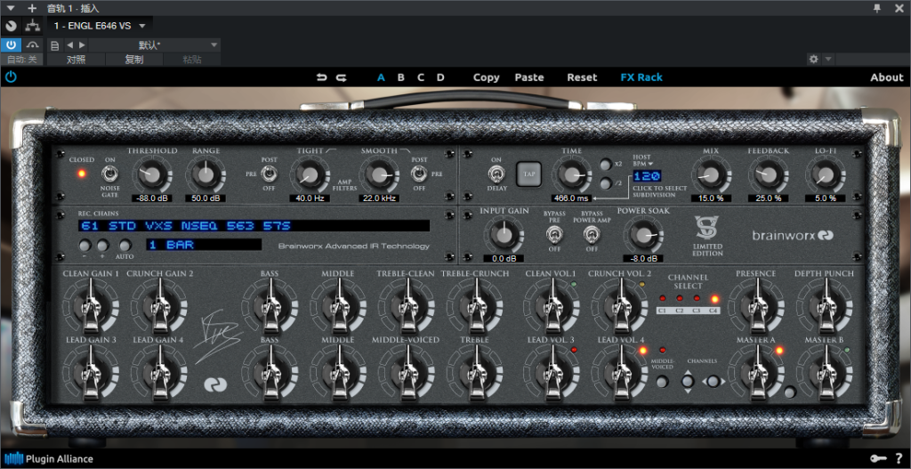Screen dimensions: 911x469
Task: Click the Middle-Voiced push button
Action: pos(662,382)
